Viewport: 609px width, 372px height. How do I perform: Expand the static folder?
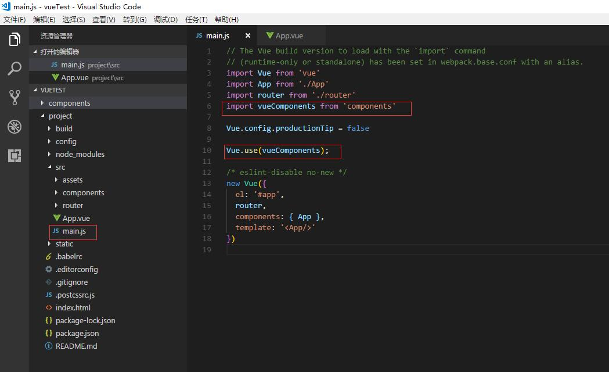(108, 244)
